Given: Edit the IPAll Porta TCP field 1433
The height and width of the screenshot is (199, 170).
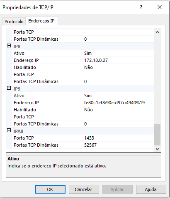Looking at the screenshot, I should (119, 138).
